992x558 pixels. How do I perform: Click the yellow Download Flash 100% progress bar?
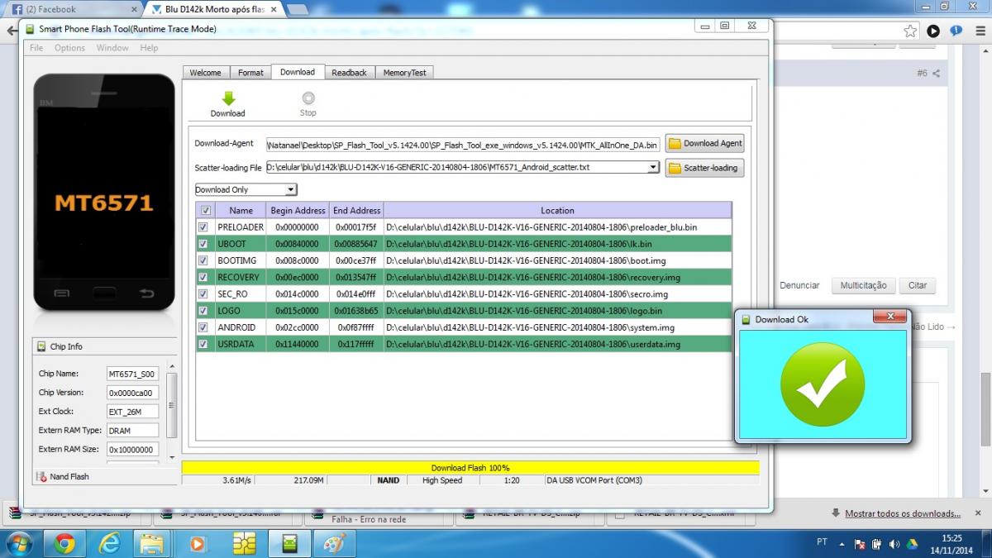pyautogui.click(x=470, y=468)
